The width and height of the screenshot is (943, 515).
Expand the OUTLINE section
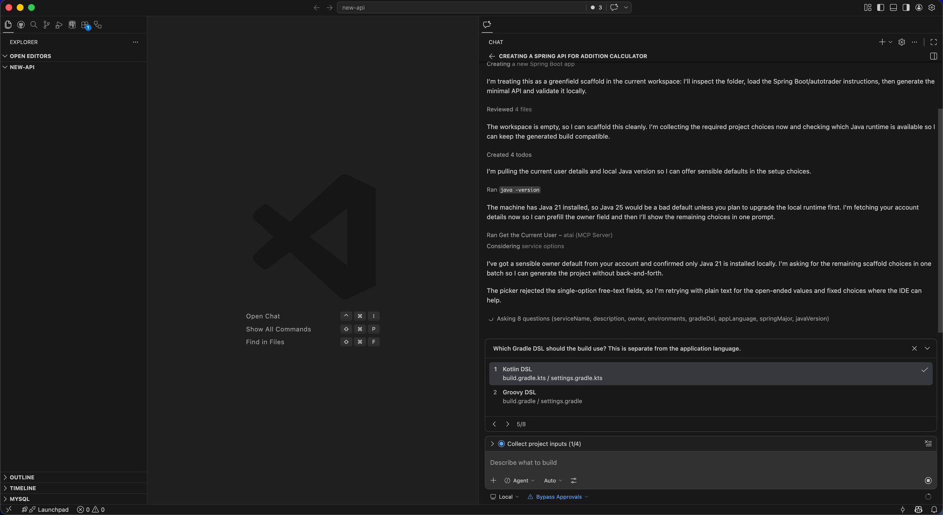click(22, 477)
